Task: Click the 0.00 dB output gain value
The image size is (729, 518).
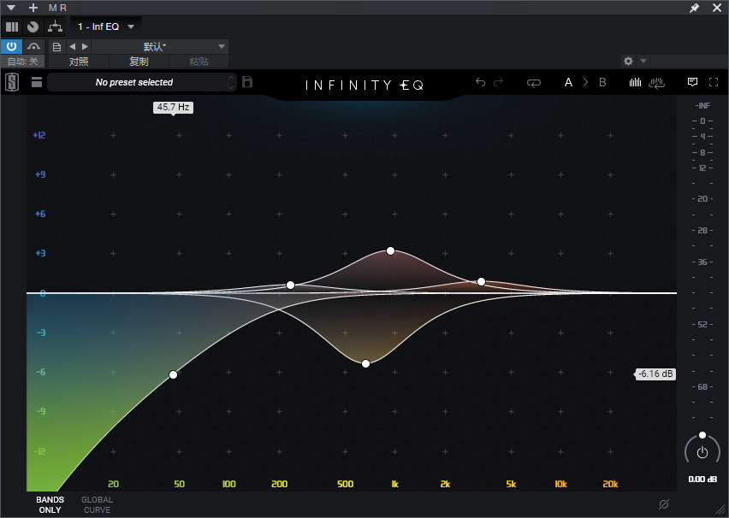Action: pyautogui.click(x=702, y=479)
